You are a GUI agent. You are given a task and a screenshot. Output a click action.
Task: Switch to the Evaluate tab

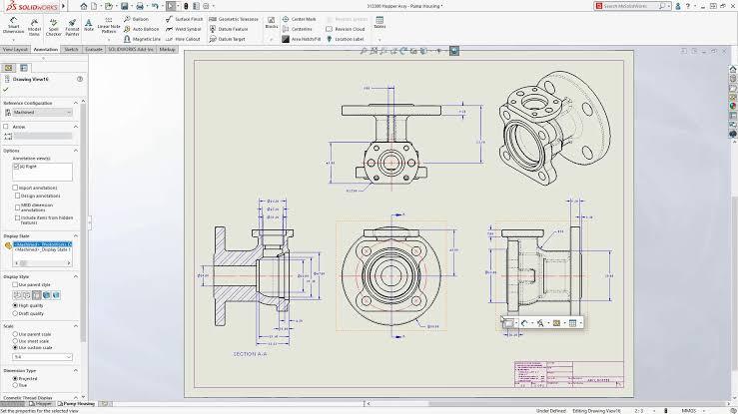pos(94,49)
